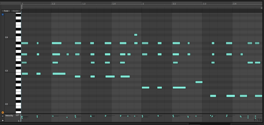Image resolution: width=264 pixels, height=125 pixels.
Task: Select the lone velocity marker just before 2.3
Action: click(196, 116)
